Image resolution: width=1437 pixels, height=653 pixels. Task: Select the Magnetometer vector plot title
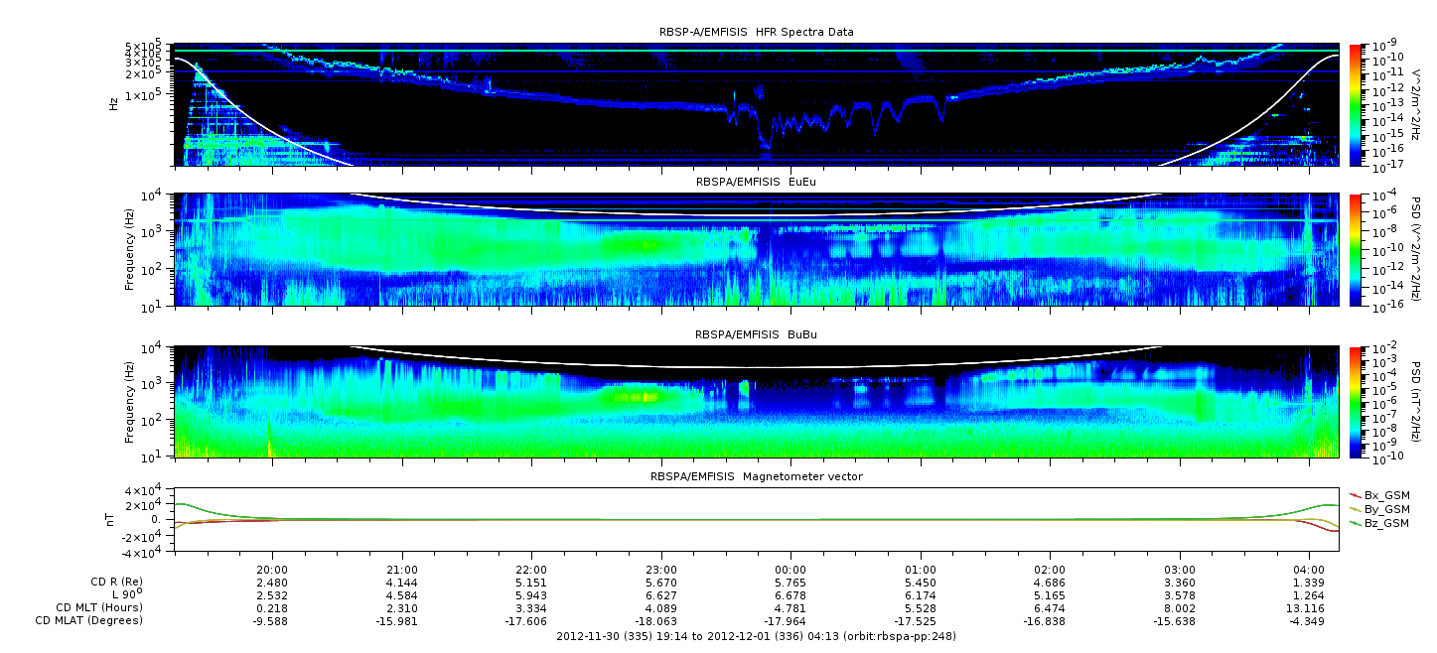click(756, 476)
